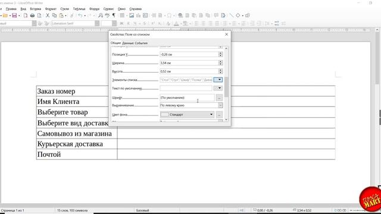The width and height of the screenshot is (381, 214).
Task: Save the document with the floppy icon
Action: (14, 15)
